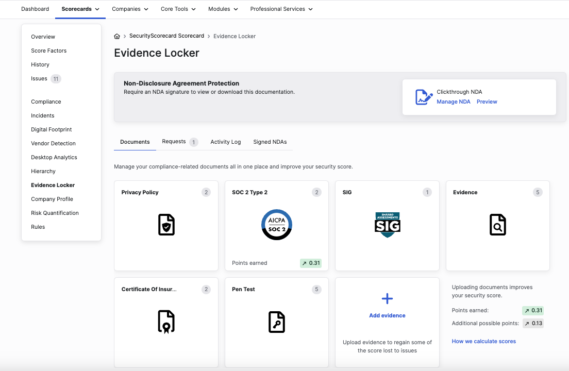
Task: Switch to the Activity Log tab
Action: 226,142
